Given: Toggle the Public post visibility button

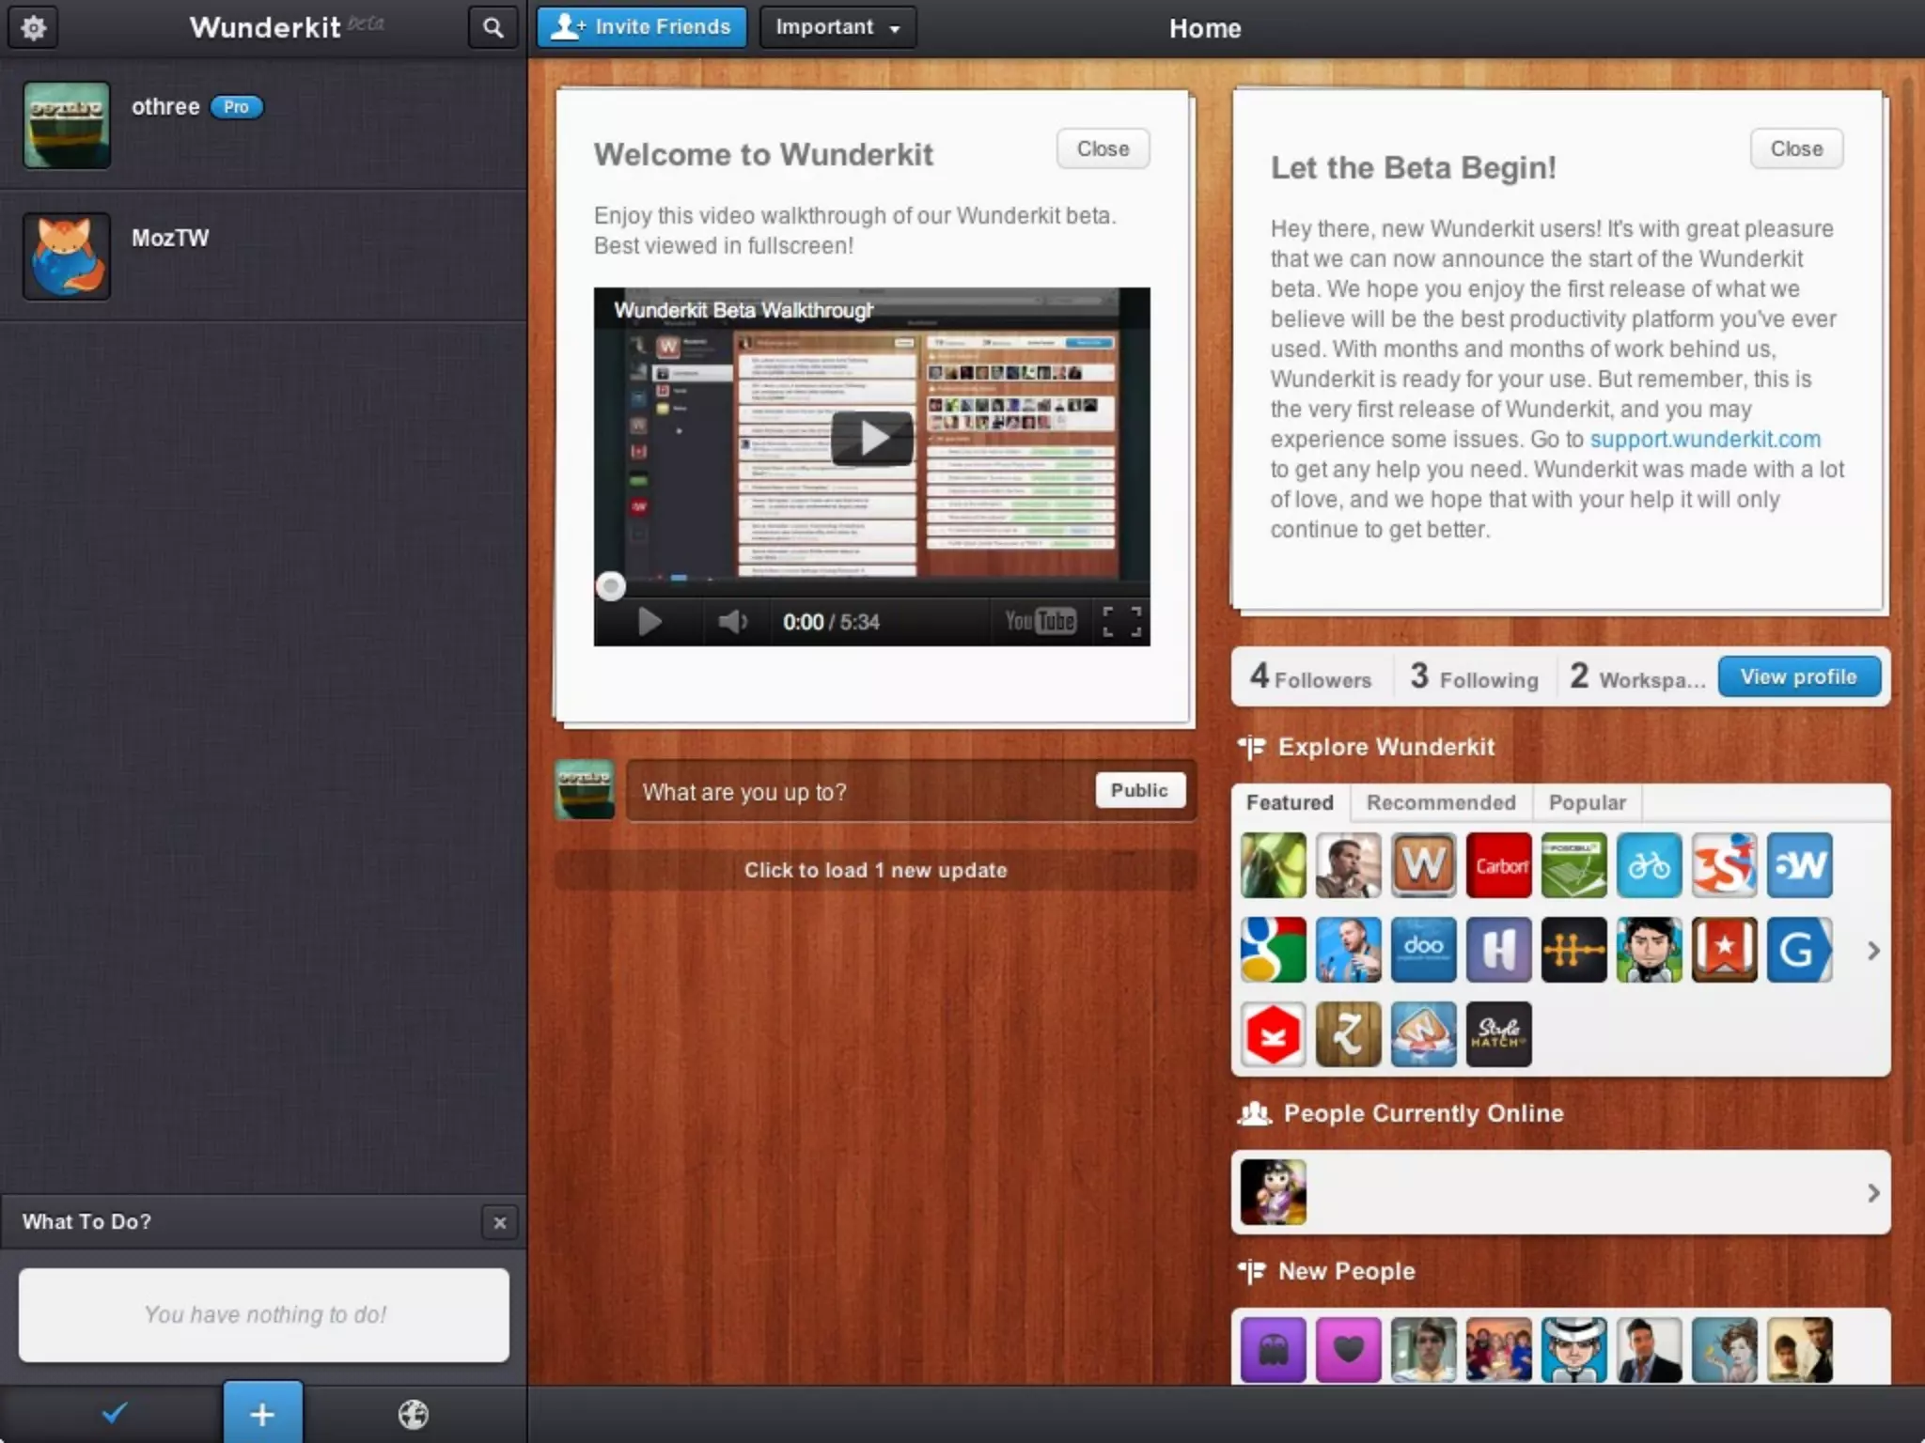Looking at the screenshot, I should (1139, 790).
